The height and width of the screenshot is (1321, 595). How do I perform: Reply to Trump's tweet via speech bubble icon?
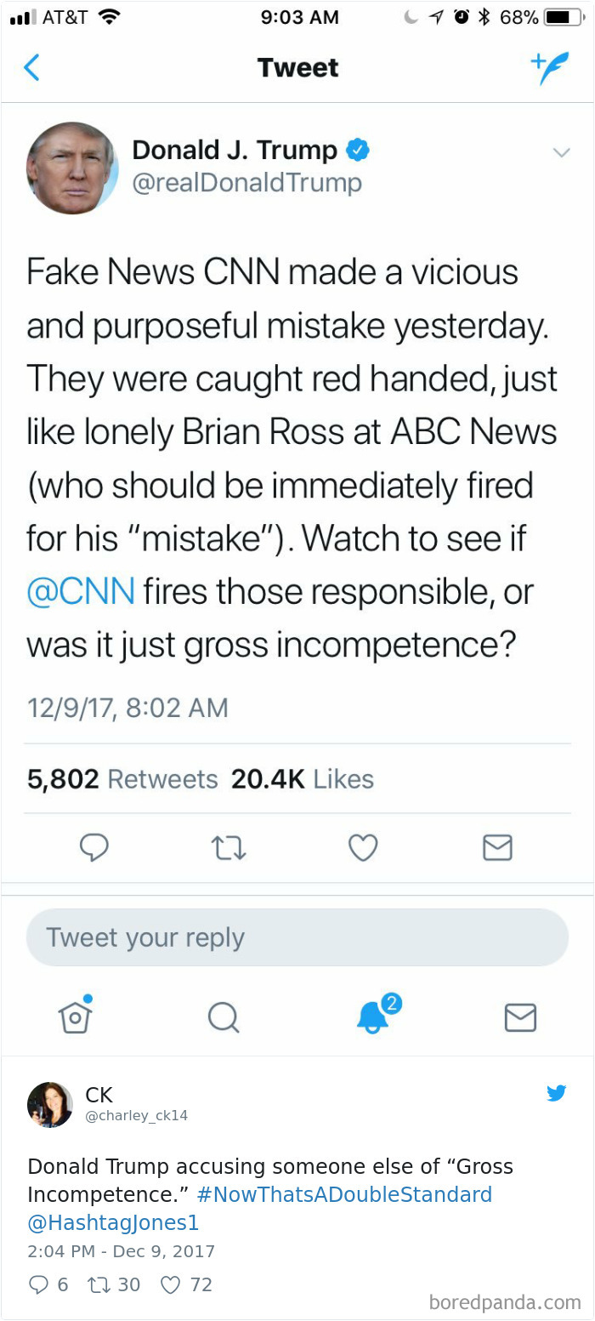[x=94, y=847]
